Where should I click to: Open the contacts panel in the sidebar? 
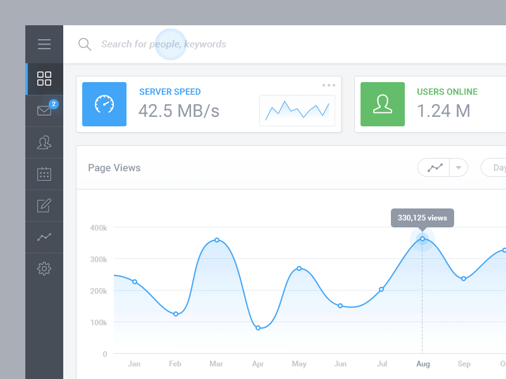44,142
